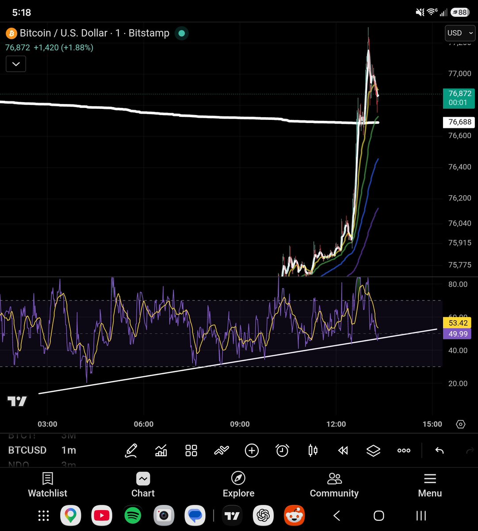
Task: Tap the Android recent apps button
Action: (x=421, y=516)
